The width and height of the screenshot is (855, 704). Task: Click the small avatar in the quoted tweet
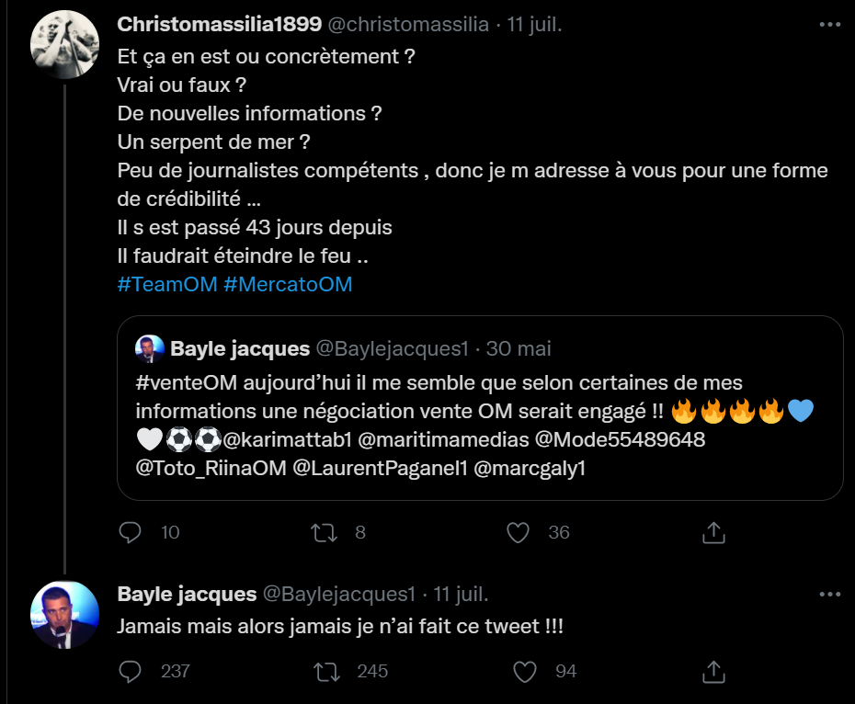(149, 349)
